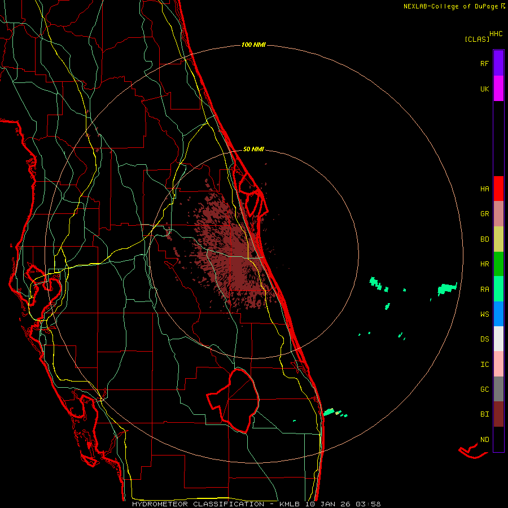Click the 100 NMI range ring label
508x508 pixels.
coord(253,45)
